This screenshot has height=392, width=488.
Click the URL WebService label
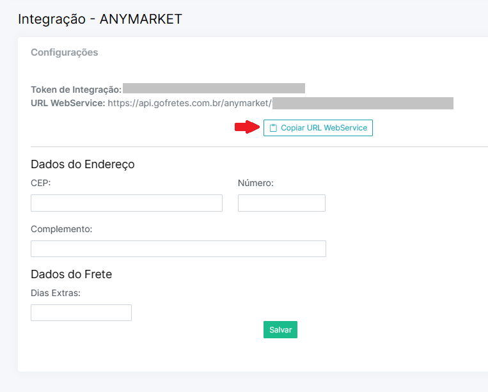[x=68, y=103]
